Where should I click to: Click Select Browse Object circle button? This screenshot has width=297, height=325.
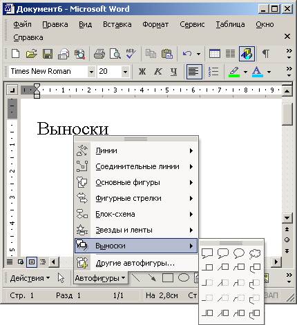pos(287,240)
